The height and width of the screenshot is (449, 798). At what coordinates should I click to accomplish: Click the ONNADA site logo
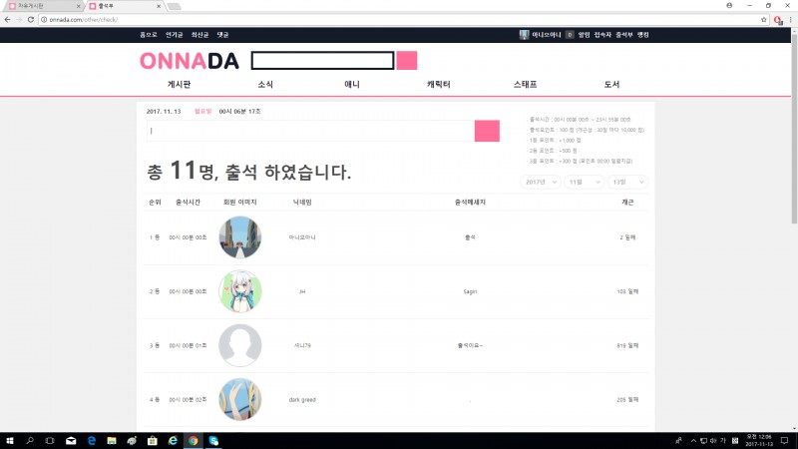point(190,61)
